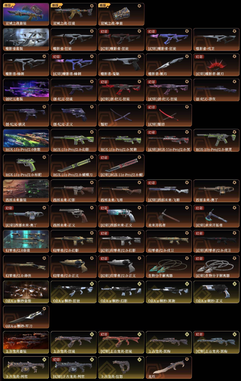Viewport: 241px width, 381px height.
Task: Open the RGX-11z-Pro//2.0套装 bundle
Action: tap(26, 140)
